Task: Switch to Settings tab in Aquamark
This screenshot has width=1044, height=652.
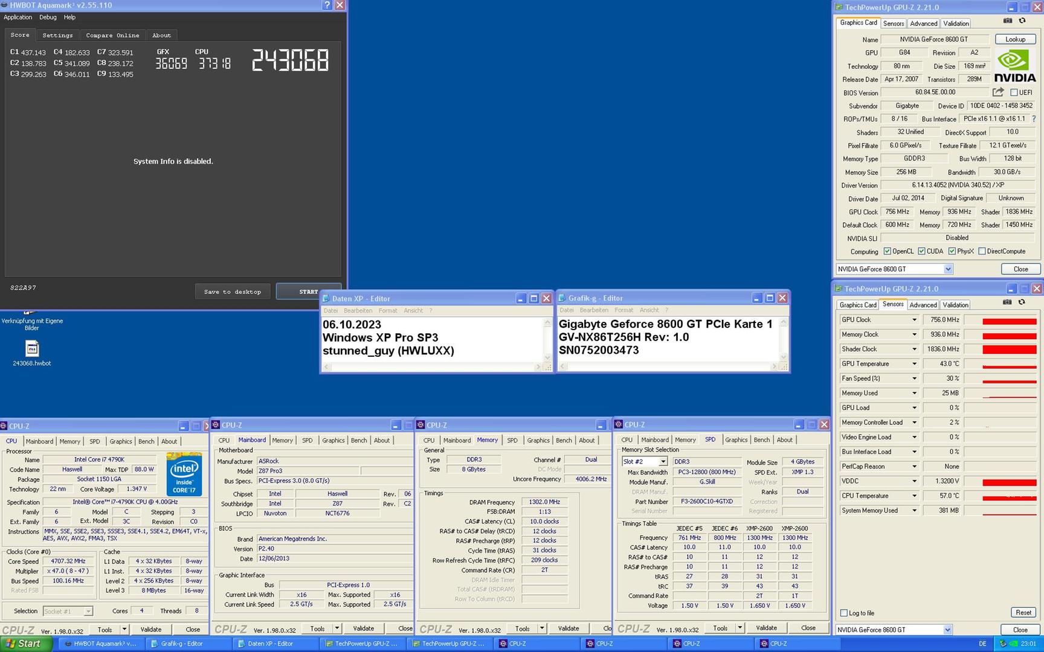Action: pos(57,36)
